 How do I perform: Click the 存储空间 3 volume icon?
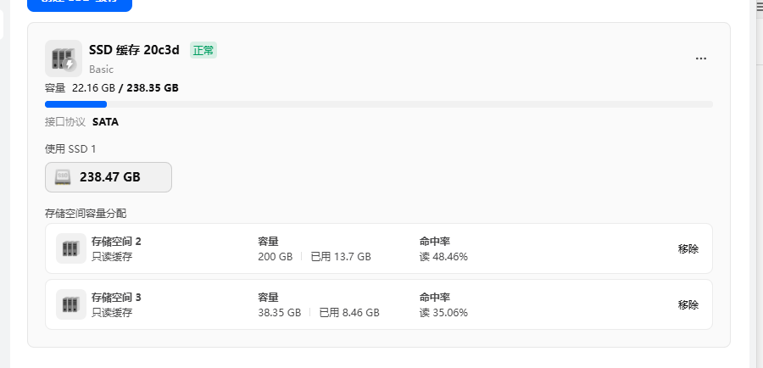71,304
